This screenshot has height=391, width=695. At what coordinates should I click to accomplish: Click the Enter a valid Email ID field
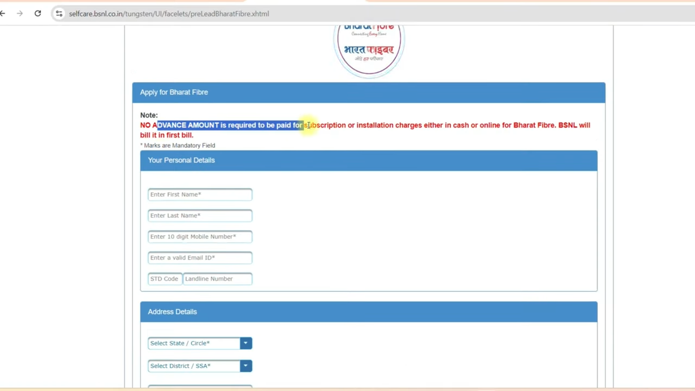[200, 257]
